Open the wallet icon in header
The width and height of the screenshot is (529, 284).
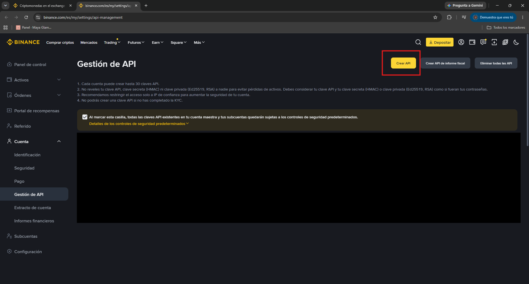pos(472,42)
